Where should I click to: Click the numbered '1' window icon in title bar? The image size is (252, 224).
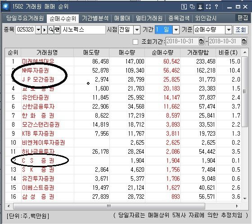(x=184, y=7)
